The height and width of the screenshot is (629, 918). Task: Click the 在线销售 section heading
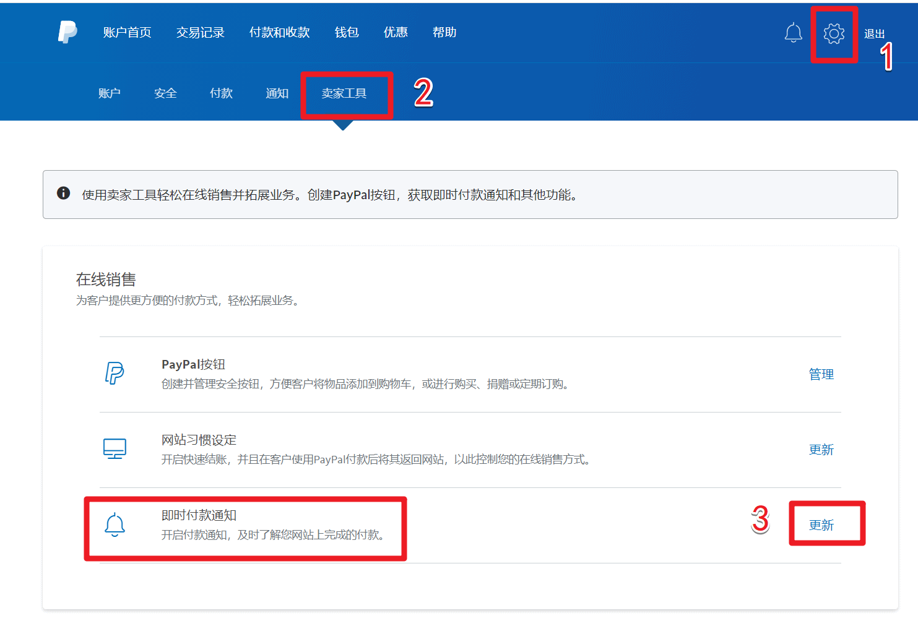pyautogui.click(x=106, y=280)
